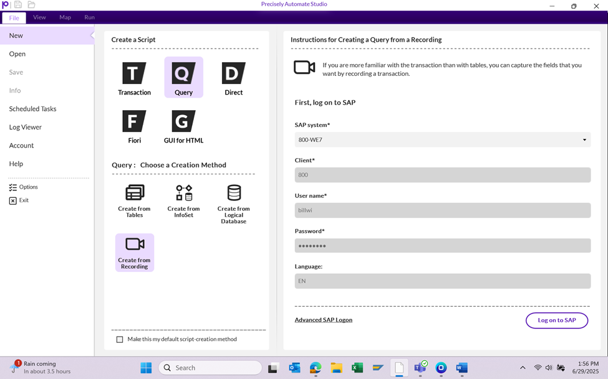Open the View menu tab
This screenshot has width=608, height=379.
[39, 17]
